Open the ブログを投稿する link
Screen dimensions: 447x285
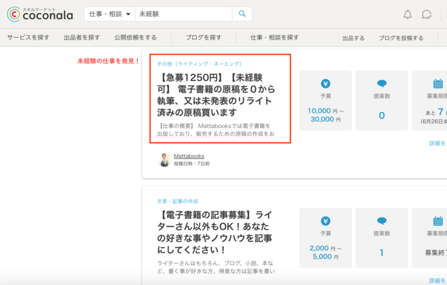[401, 38]
